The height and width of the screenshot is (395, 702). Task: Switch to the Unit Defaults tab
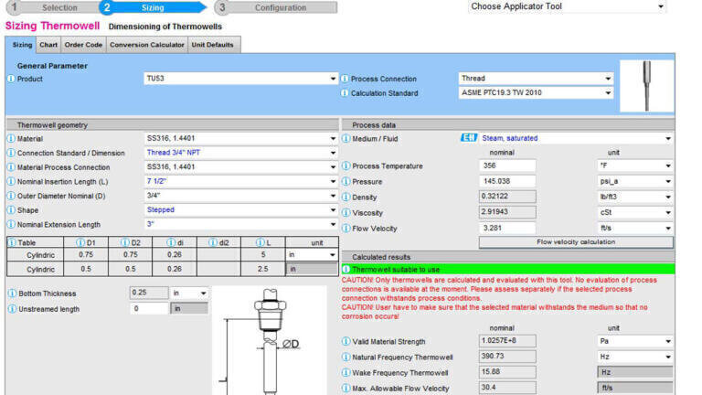pos(212,45)
